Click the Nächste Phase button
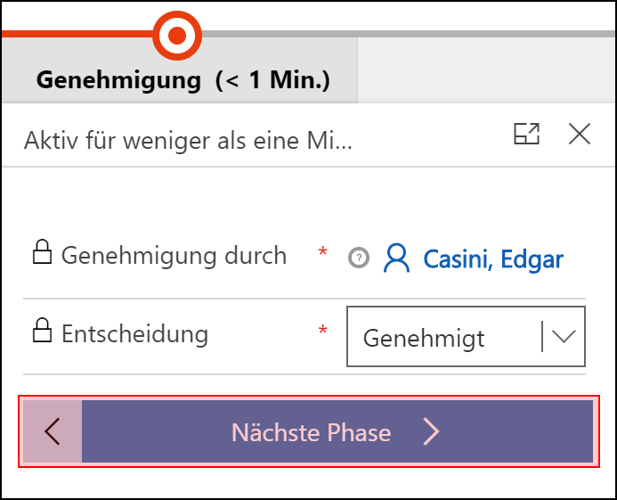The height and width of the screenshot is (500, 617). point(337,431)
